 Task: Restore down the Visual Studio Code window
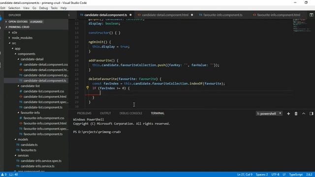[306, 2]
